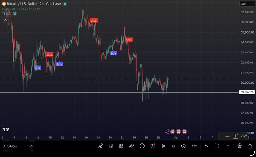The width and height of the screenshot is (256, 157).
Task: Change chart type via candlestick icon
Action: point(163,146)
